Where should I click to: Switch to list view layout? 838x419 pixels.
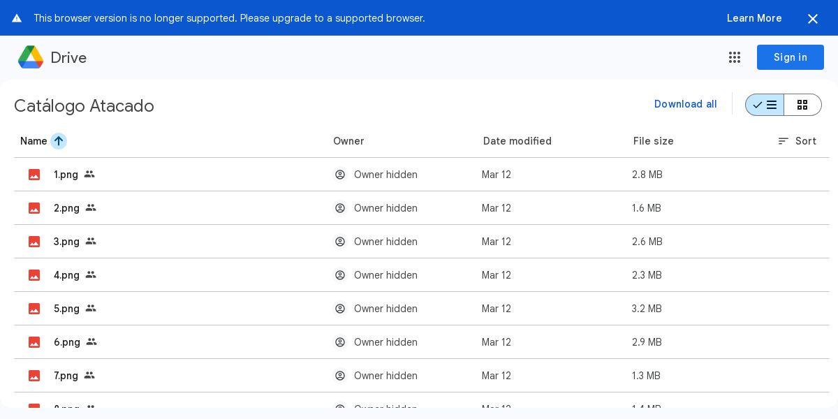765,105
